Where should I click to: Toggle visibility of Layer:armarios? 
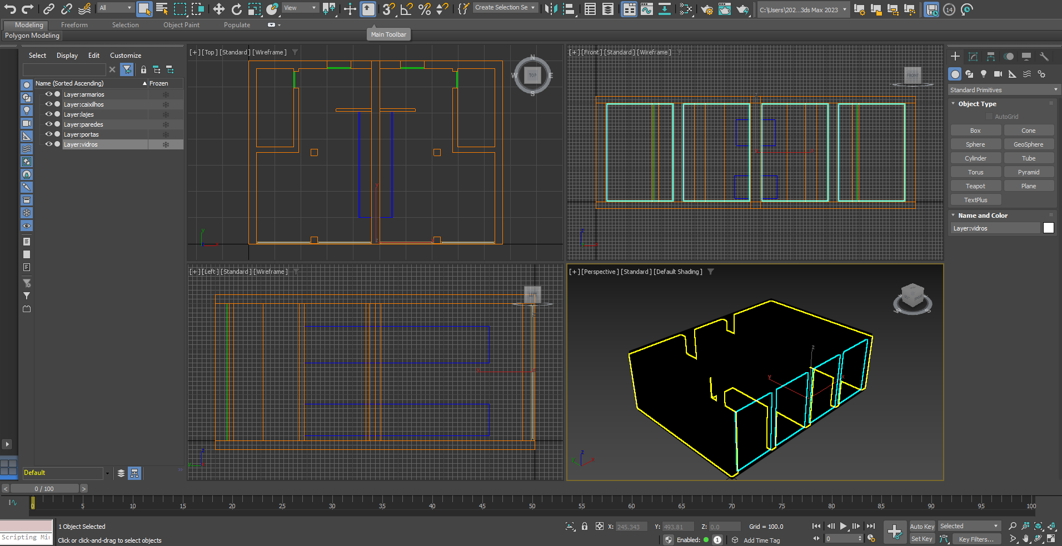click(48, 94)
